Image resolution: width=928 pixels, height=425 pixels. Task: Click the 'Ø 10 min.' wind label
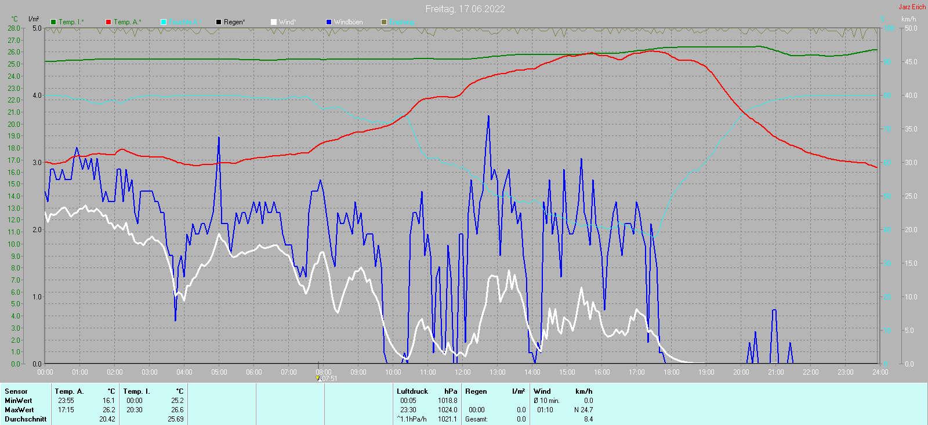tap(546, 401)
